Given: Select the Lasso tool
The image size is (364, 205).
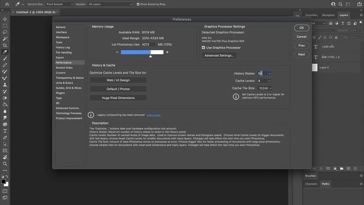Looking at the screenshot, I should [x=5, y=32].
